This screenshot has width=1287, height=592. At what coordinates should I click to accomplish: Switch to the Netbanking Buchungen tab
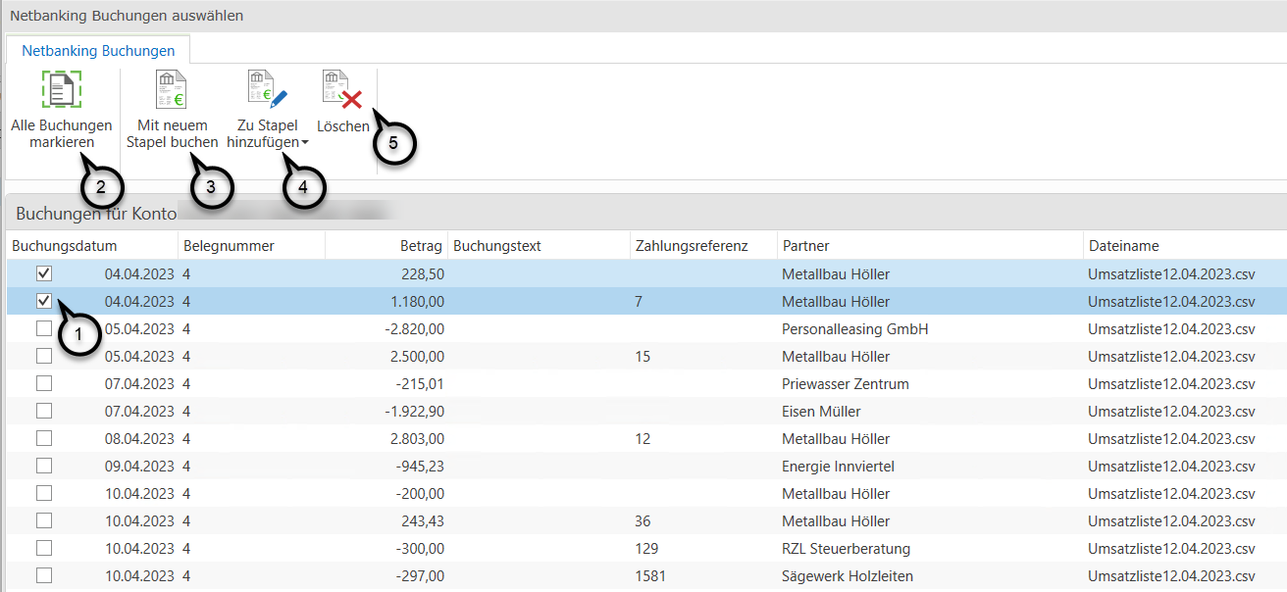click(98, 50)
